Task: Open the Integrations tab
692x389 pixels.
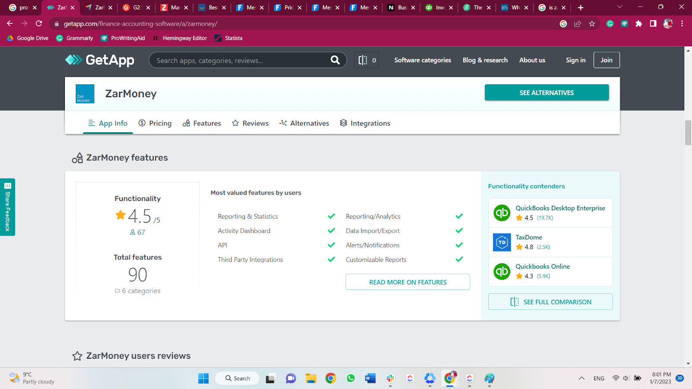Action: click(365, 123)
